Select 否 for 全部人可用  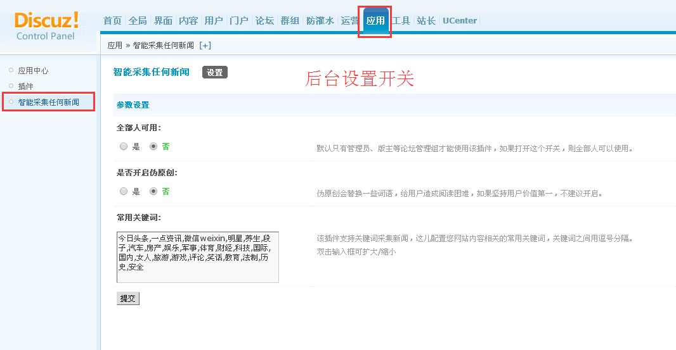[153, 146]
